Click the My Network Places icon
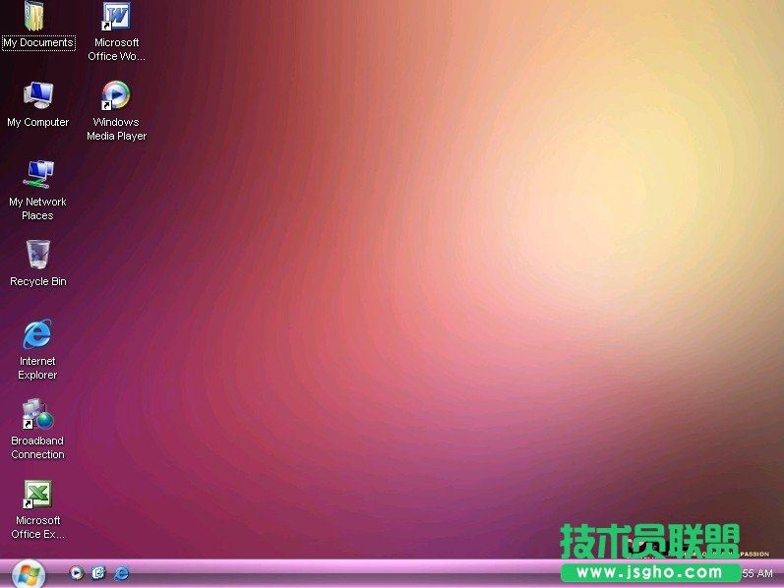Image resolution: width=784 pixels, height=588 pixels. click(x=37, y=175)
